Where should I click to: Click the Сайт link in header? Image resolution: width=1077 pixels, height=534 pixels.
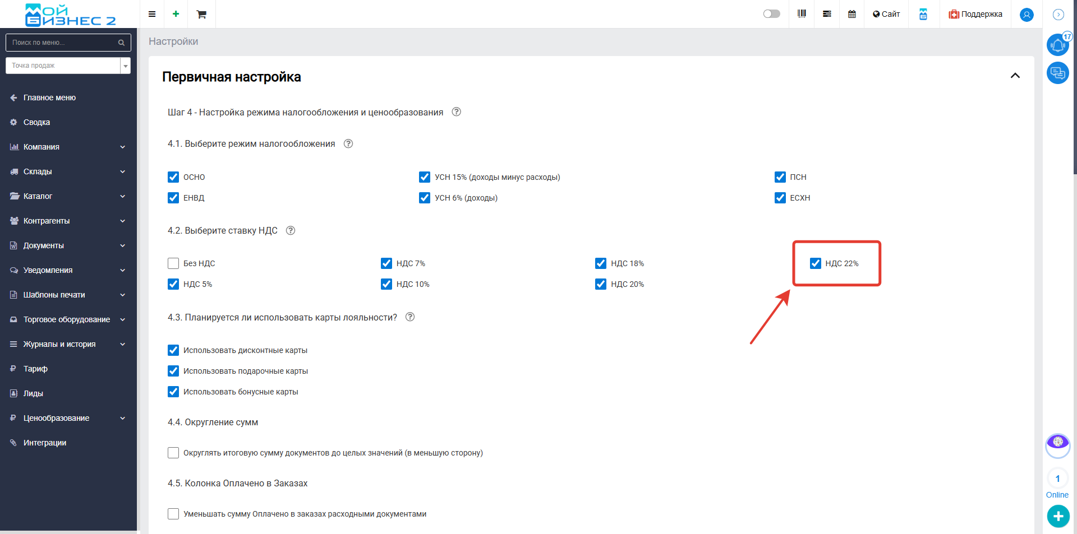tap(886, 14)
